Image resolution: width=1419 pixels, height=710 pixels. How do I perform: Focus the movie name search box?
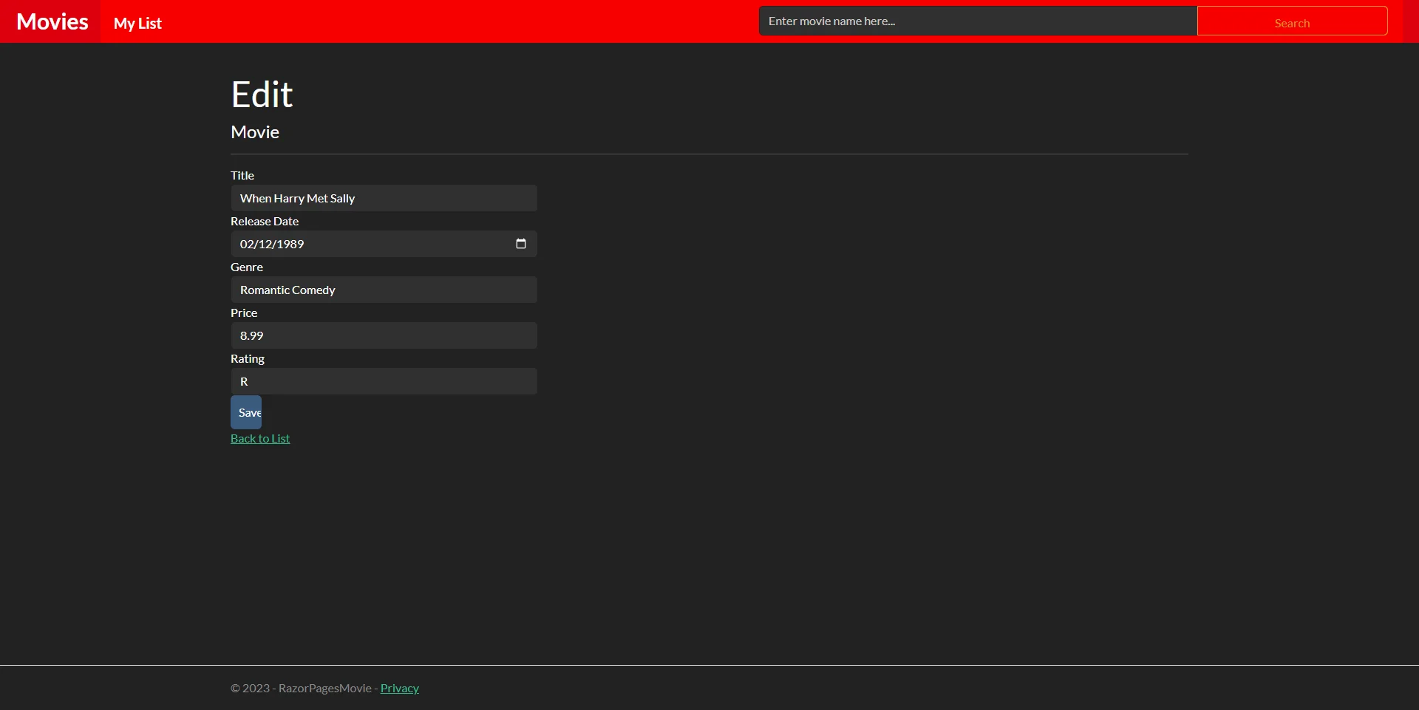click(x=978, y=21)
